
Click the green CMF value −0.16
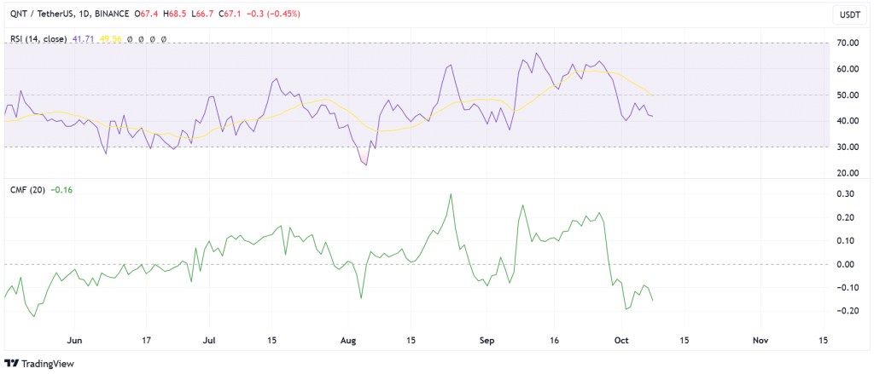tap(61, 190)
